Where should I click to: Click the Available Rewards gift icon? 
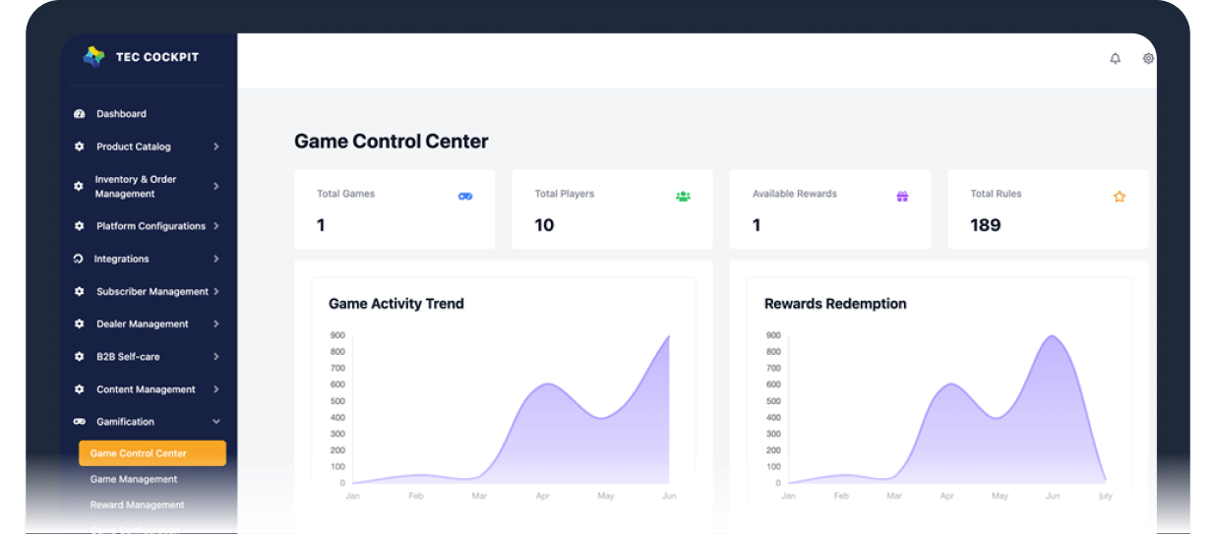click(x=902, y=197)
